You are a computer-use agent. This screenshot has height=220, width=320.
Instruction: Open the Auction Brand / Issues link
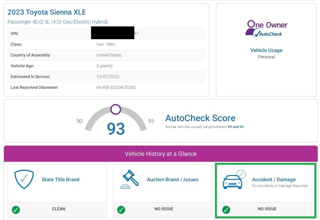(173, 180)
